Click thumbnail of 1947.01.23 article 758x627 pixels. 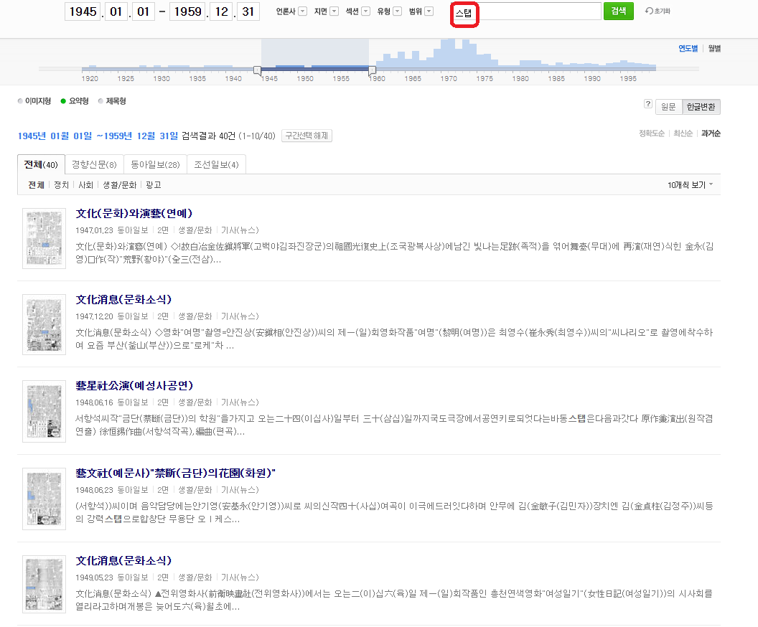[x=44, y=239]
